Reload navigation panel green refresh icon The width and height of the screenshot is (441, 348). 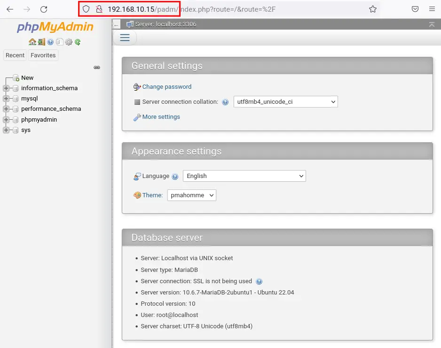coord(78,42)
